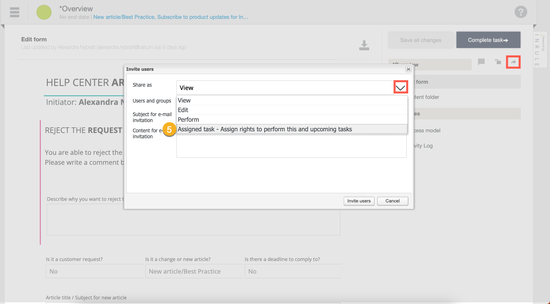Open the comments speech bubble icon

coord(481,62)
